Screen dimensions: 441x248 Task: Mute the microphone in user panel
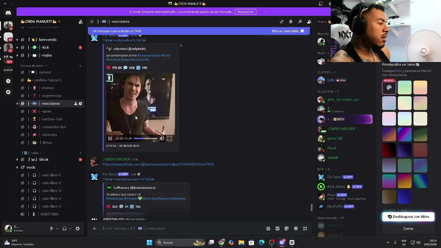click(51, 228)
